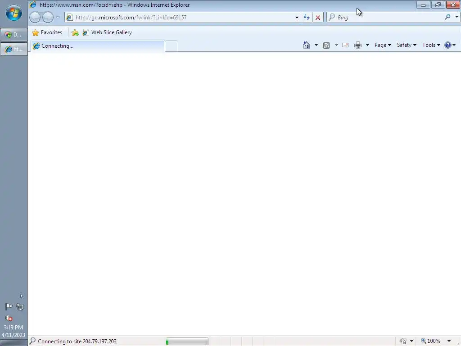Image resolution: width=461 pixels, height=346 pixels.
Task: Click the Internet Explorer taskbar button
Action: [14, 49]
